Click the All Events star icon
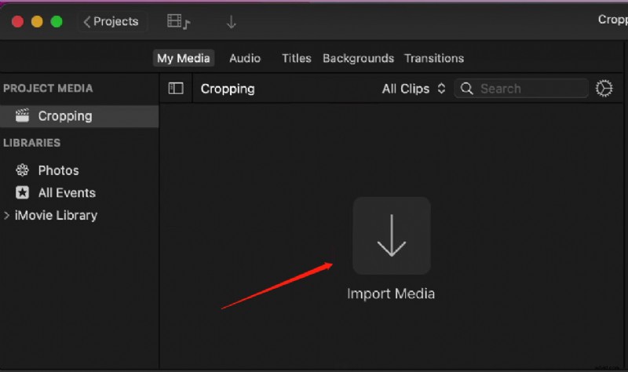The width and height of the screenshot is (628, 372). coord(23,192)
